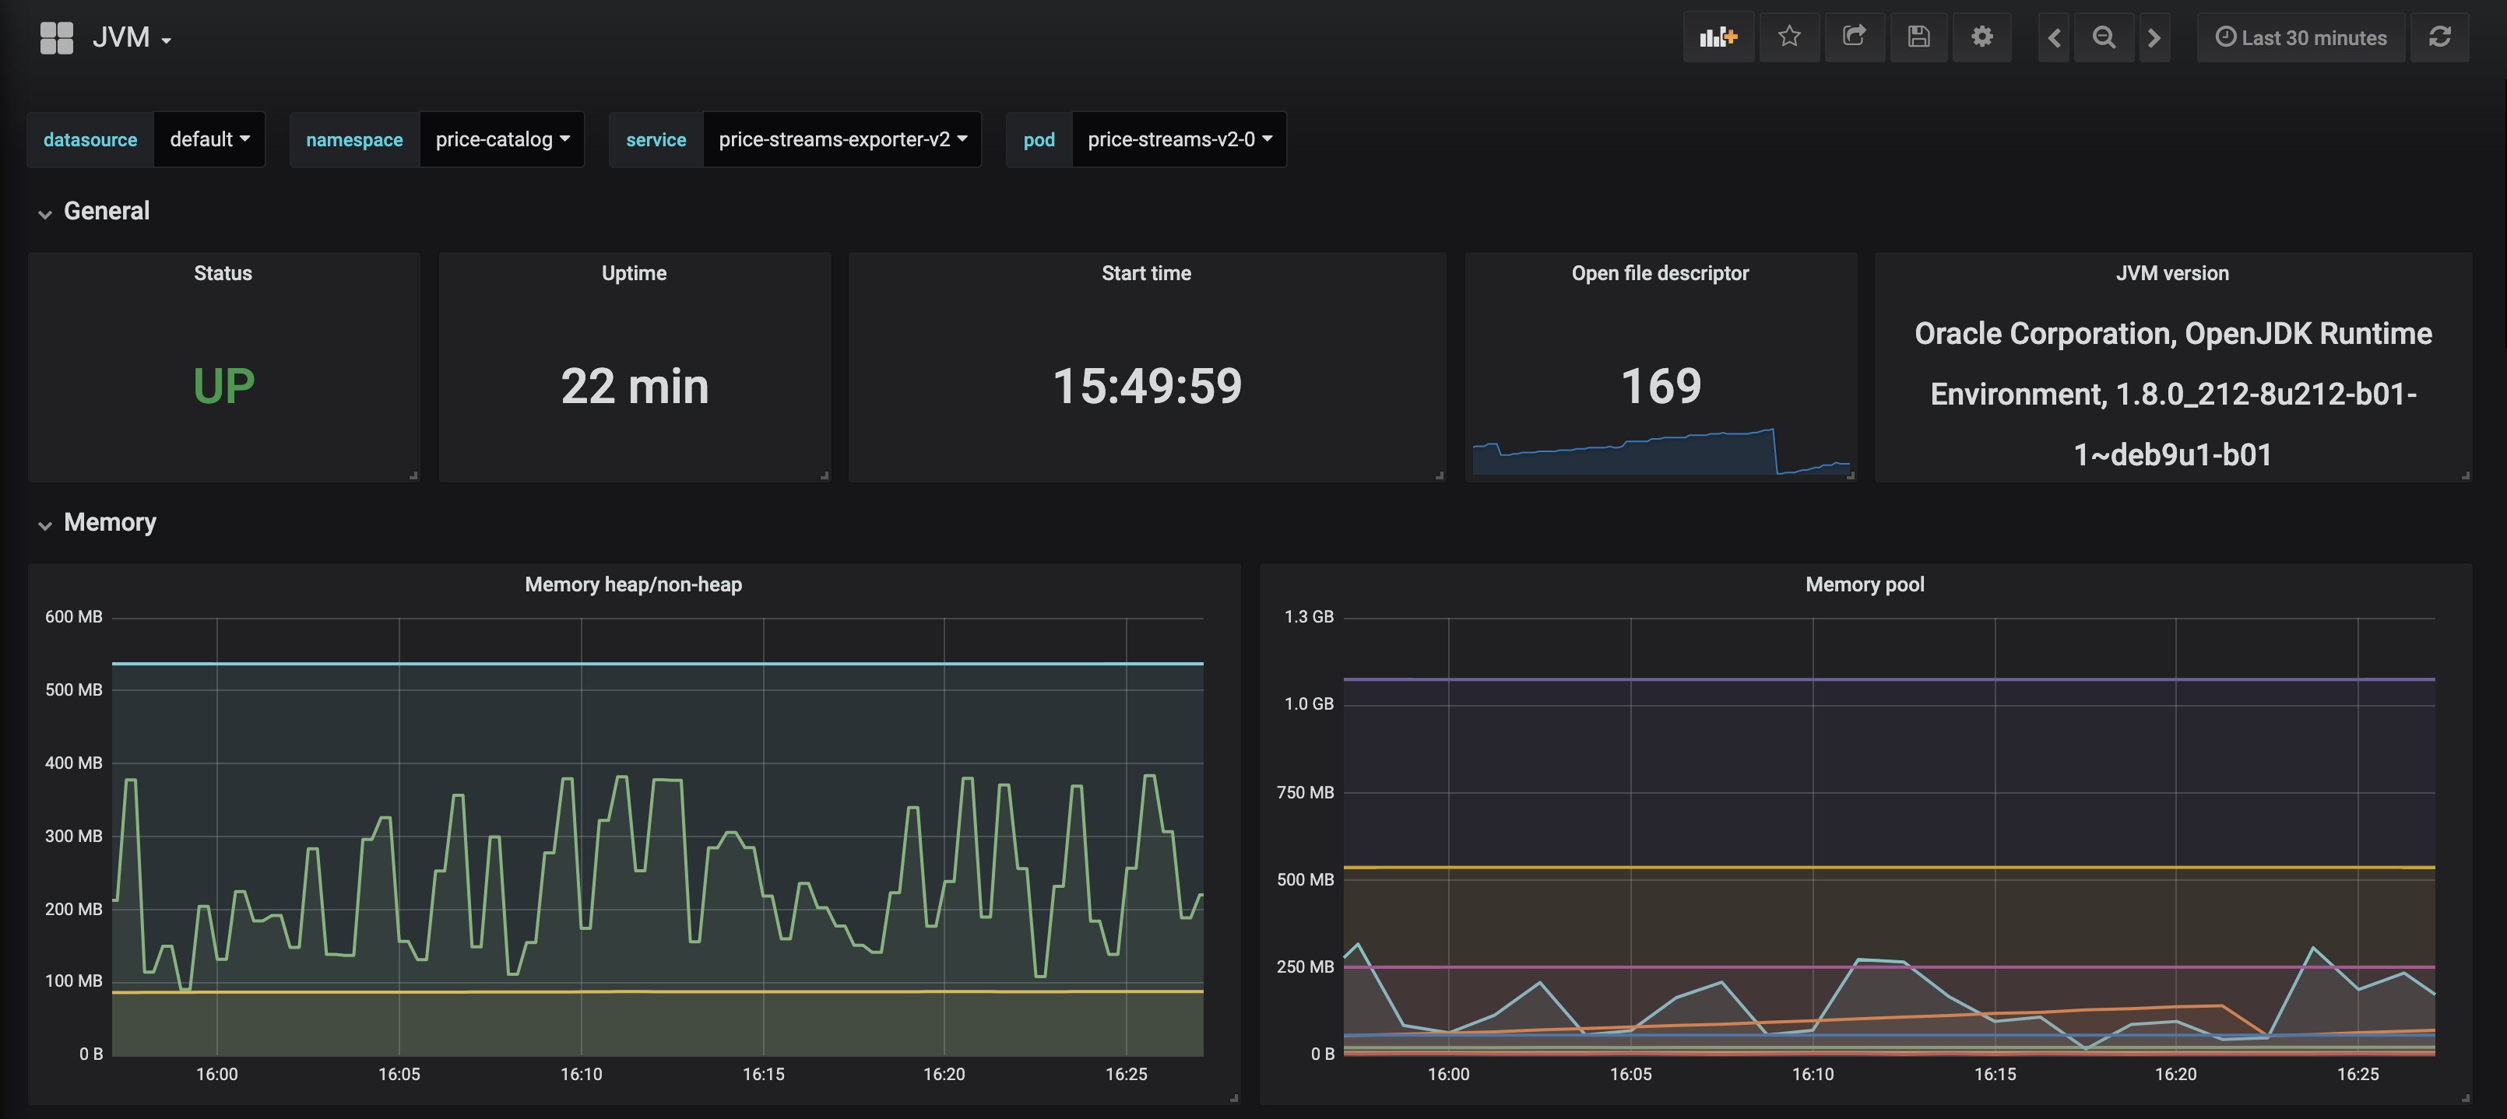Shift time range backward arrow
Viewport: 2507px width, 1119px height.
coord(2054,38)
